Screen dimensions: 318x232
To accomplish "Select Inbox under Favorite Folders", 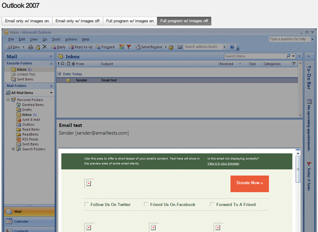I will pos(22,70).
